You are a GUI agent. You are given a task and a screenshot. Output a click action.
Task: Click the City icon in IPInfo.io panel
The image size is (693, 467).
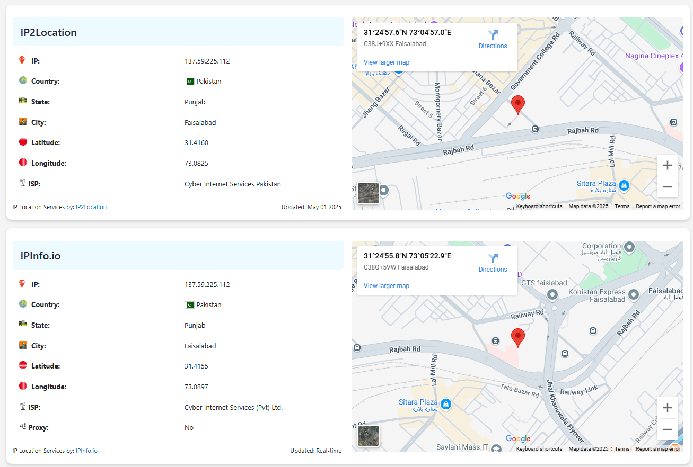coord(23,345)
